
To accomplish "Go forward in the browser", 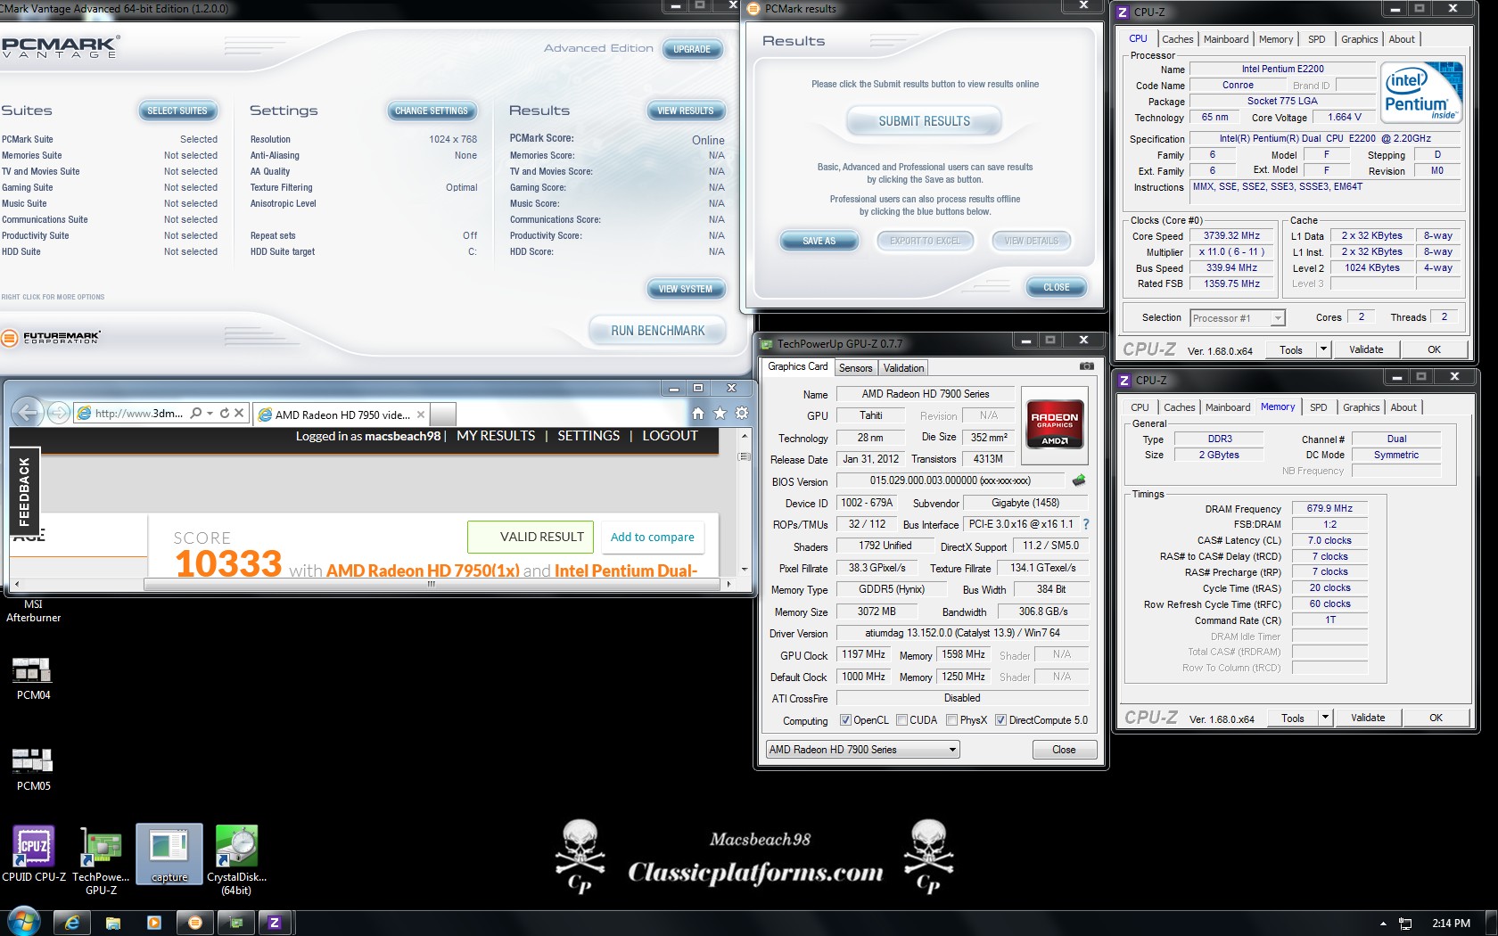I will click(x=59, y=412).
